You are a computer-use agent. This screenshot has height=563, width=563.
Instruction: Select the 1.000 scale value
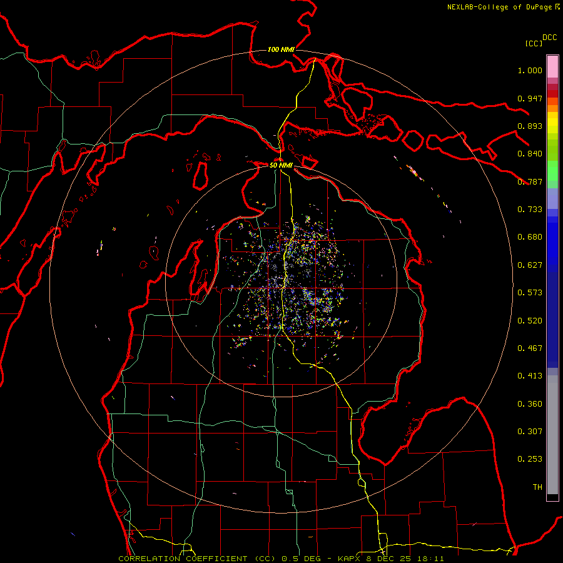[530, 70]
